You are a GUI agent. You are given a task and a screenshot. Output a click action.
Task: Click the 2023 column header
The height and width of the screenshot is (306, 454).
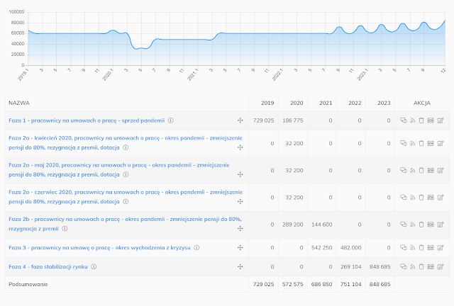coord(384,103)
